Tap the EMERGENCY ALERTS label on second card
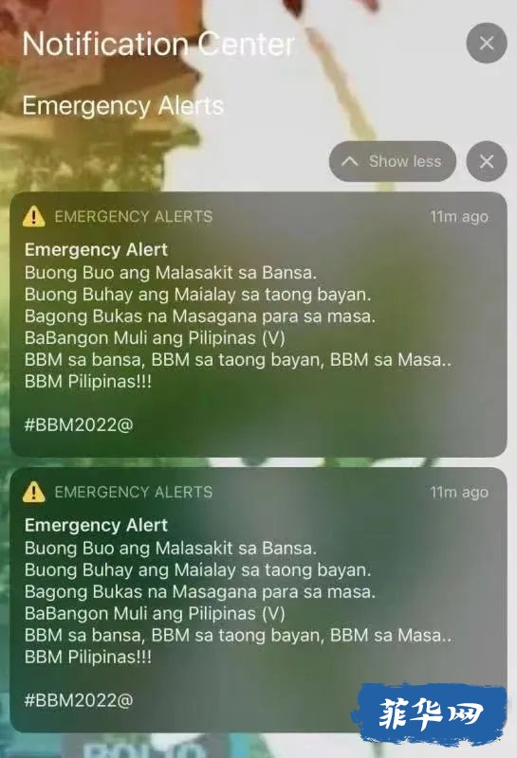Screen dimensions: 517x758 pos(134,492)
